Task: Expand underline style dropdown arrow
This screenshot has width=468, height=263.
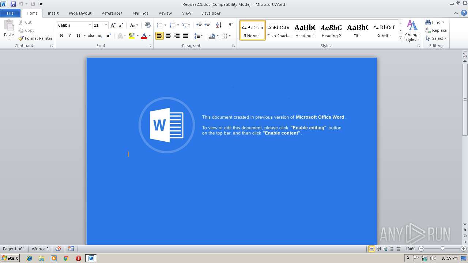Action: point(84,36)
